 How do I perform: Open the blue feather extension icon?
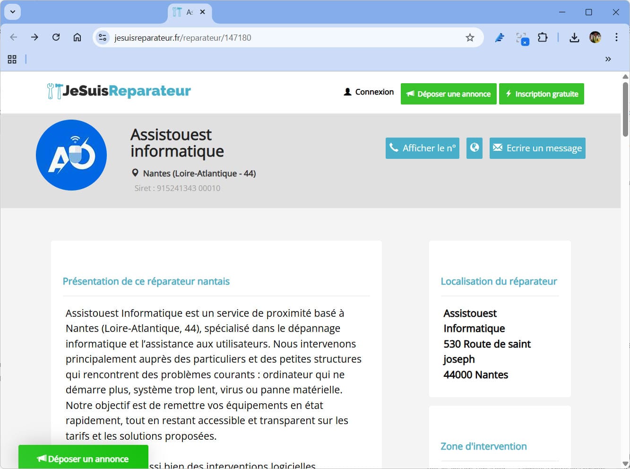500,37
